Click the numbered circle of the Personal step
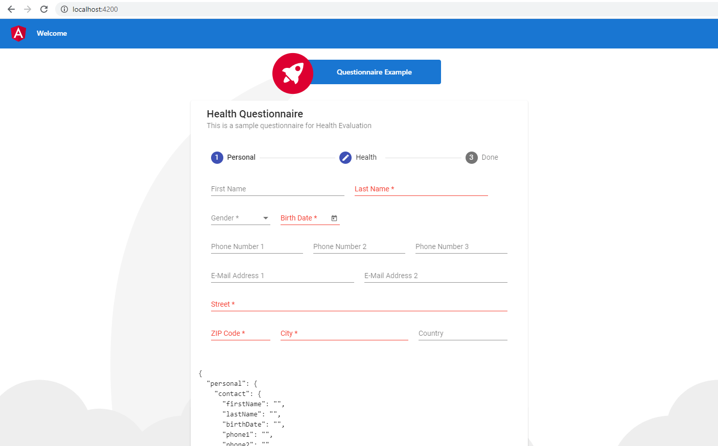This screenshot has height=446, width=718. [217, 157]
